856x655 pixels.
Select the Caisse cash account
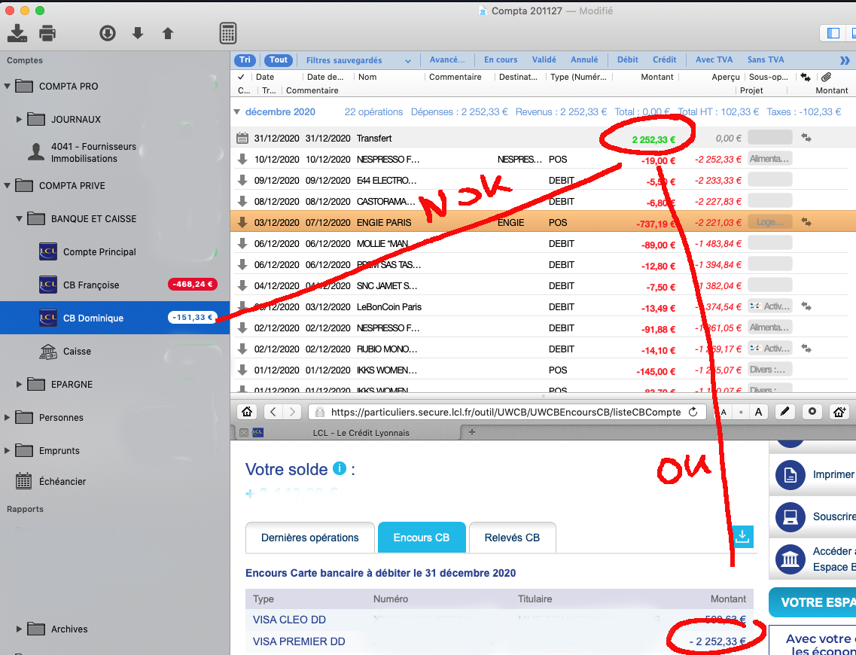[x=77, y=351]
